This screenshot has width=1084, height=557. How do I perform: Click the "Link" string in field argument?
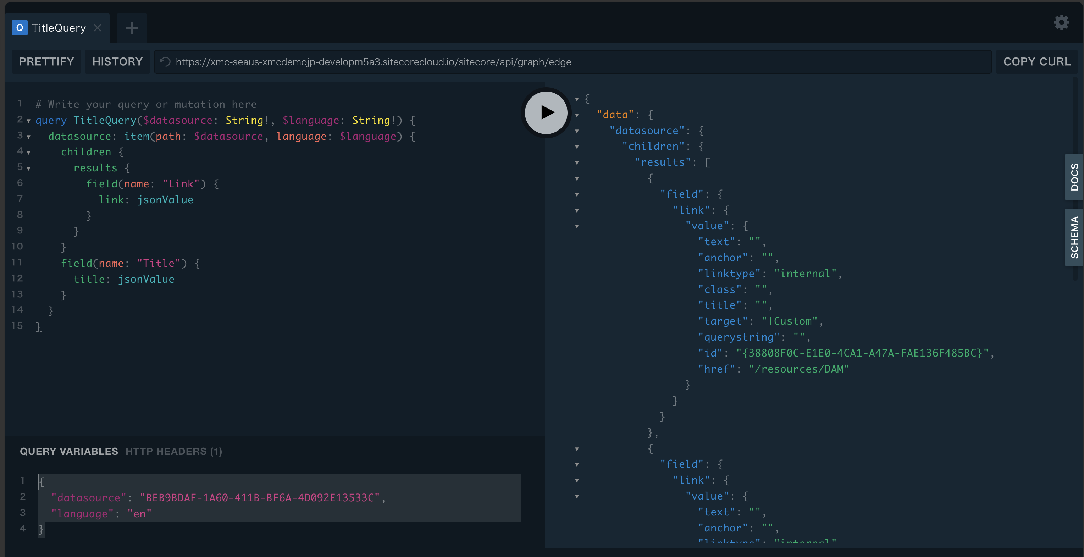181,184
